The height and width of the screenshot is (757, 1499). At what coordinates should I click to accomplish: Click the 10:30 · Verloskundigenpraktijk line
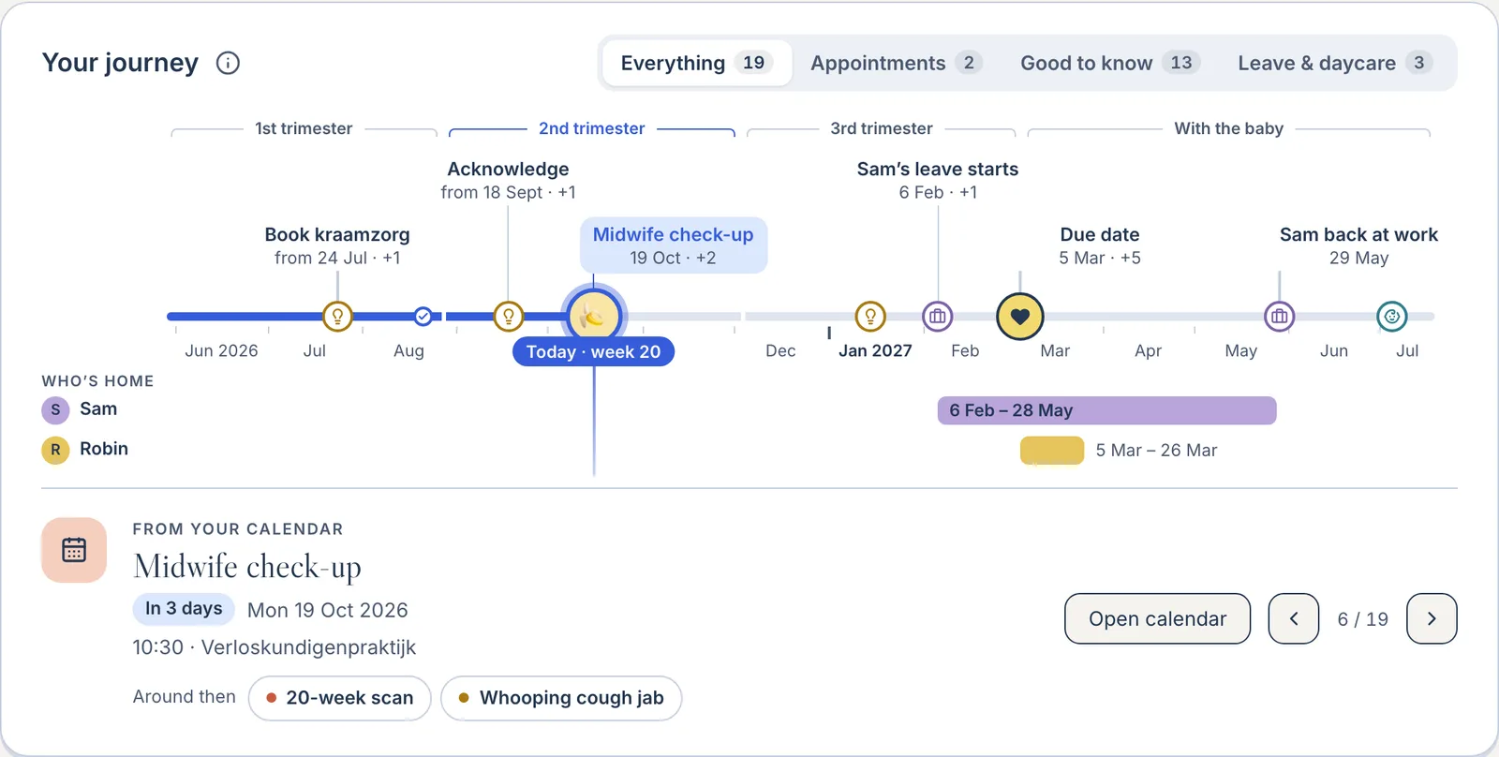tap(275, 647)
